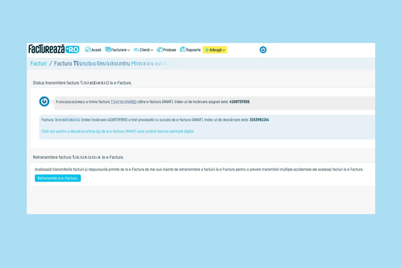Click the people icon beside Clienți
402x268 pixels.
pos(136,50)
